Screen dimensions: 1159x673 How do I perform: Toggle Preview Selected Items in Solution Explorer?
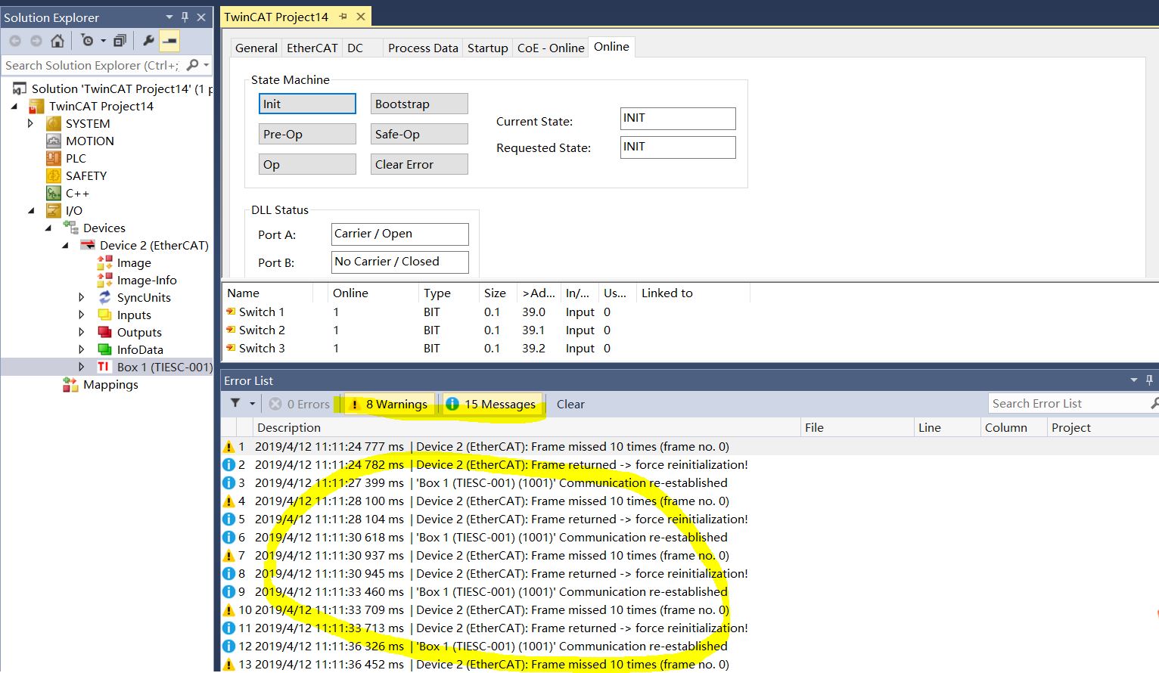(169, 41)
